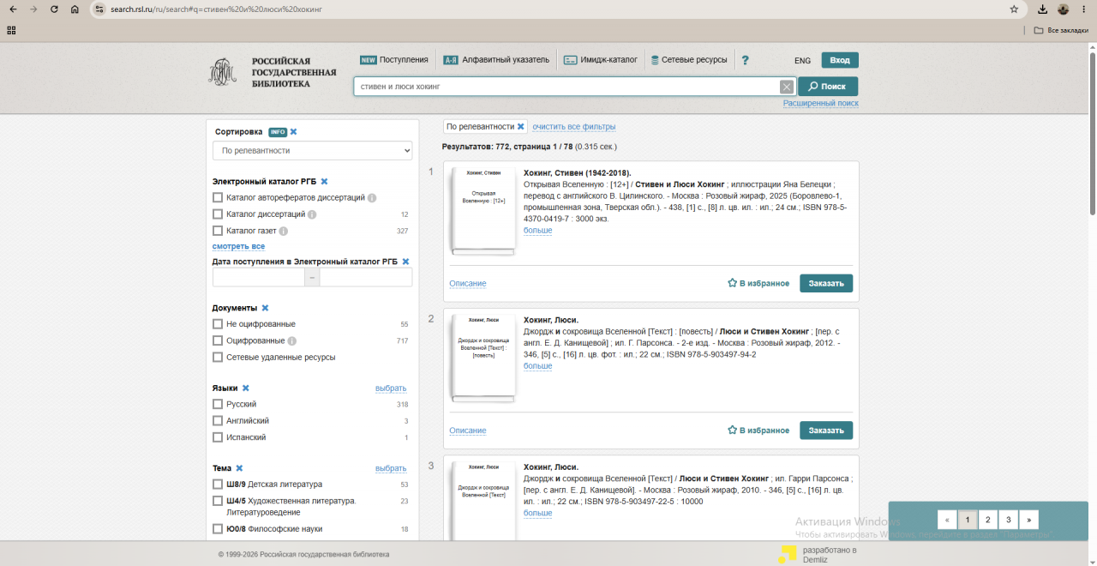Check Сетевые удаленные ресурсы checkbox
The image size is (1097, 566).
[218, 357]
